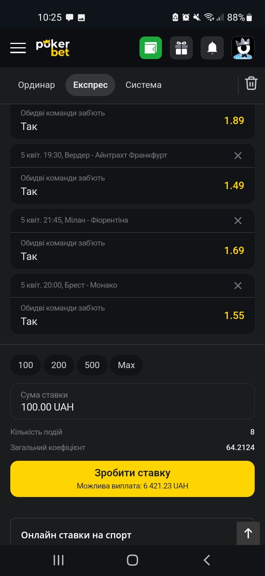This screenshot has height=576, width=265.
Task: Set stake to 200 quick amount
Action: tap(59, 365)
